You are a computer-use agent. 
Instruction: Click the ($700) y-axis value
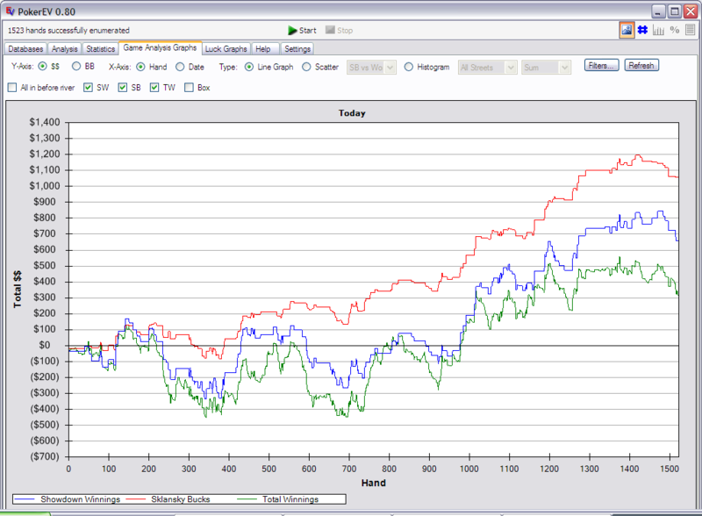click(45, 456)
